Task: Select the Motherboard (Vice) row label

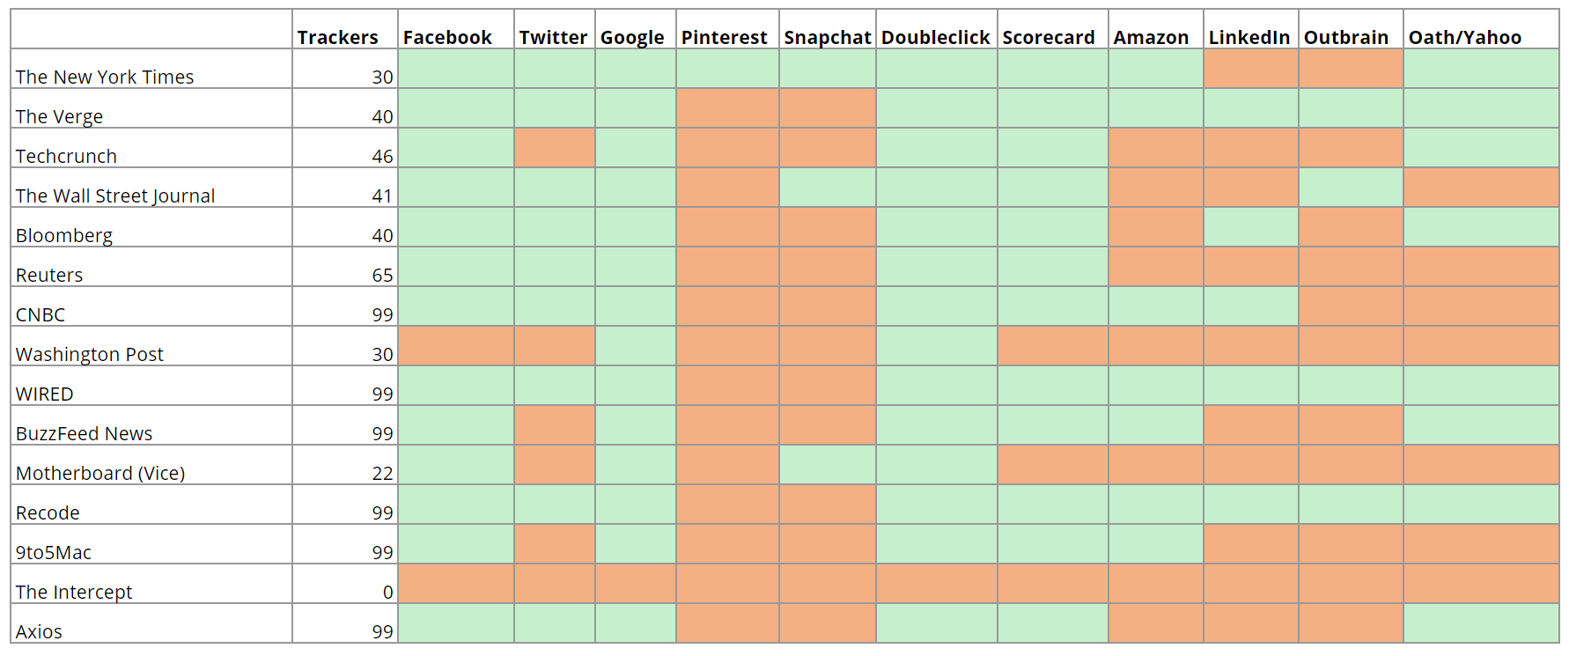Action: (x=100, y=473)
